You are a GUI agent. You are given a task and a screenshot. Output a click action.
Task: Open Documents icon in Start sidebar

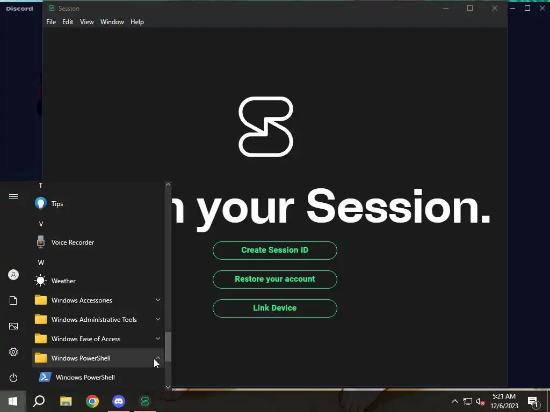coord(13,300)
